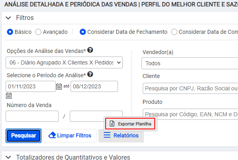Open calendar picker next to start date 01/11/2023
The image size is (238, 160).
point(59,86)
